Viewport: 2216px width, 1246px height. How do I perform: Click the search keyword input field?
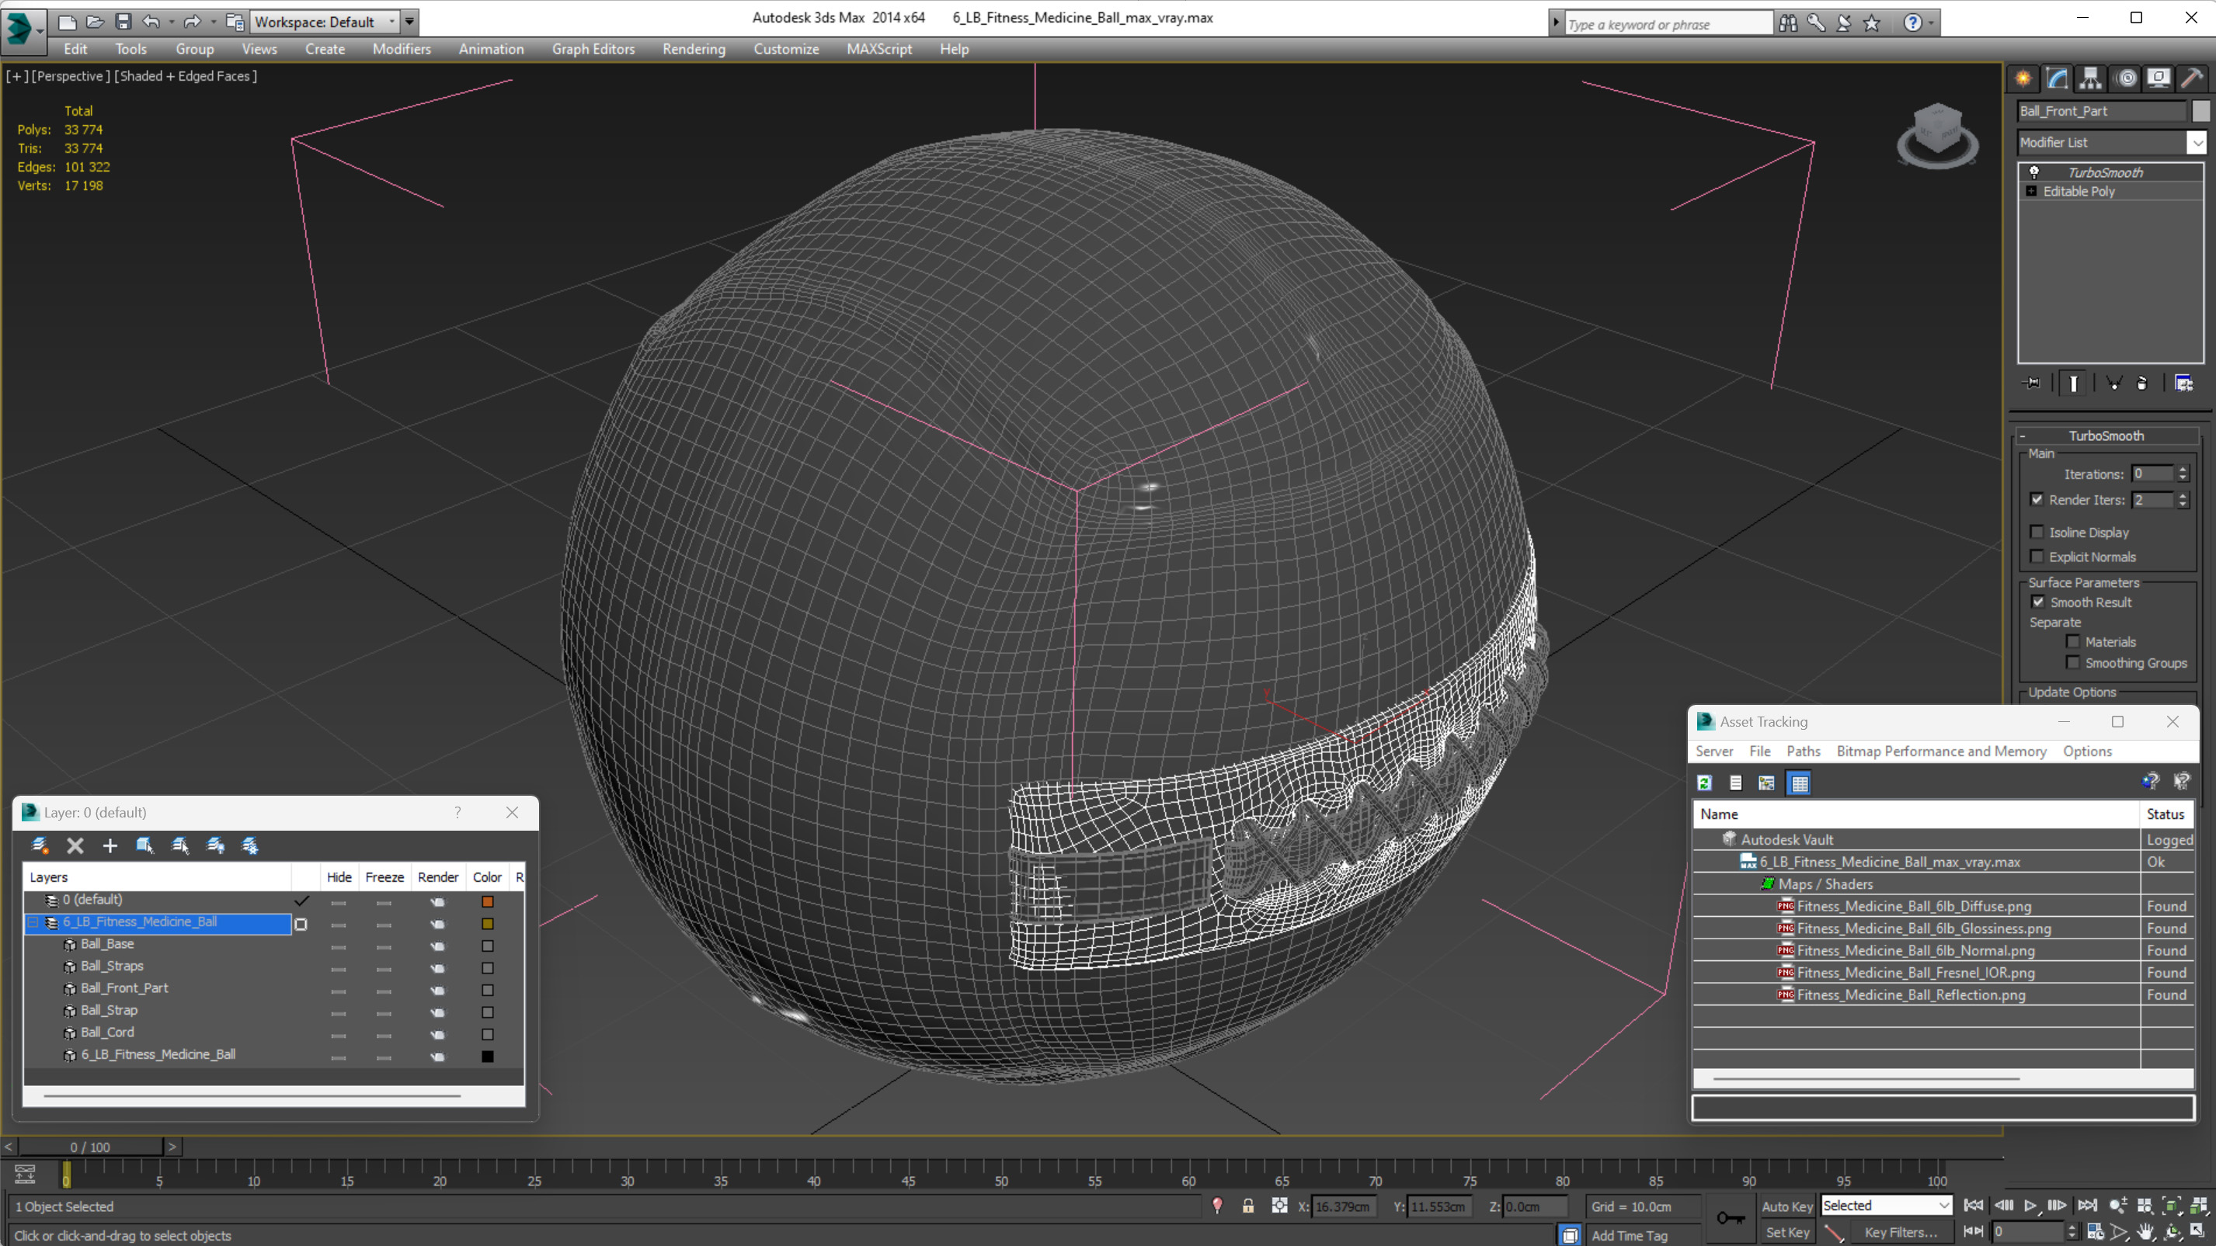[x=1668, y=24]
